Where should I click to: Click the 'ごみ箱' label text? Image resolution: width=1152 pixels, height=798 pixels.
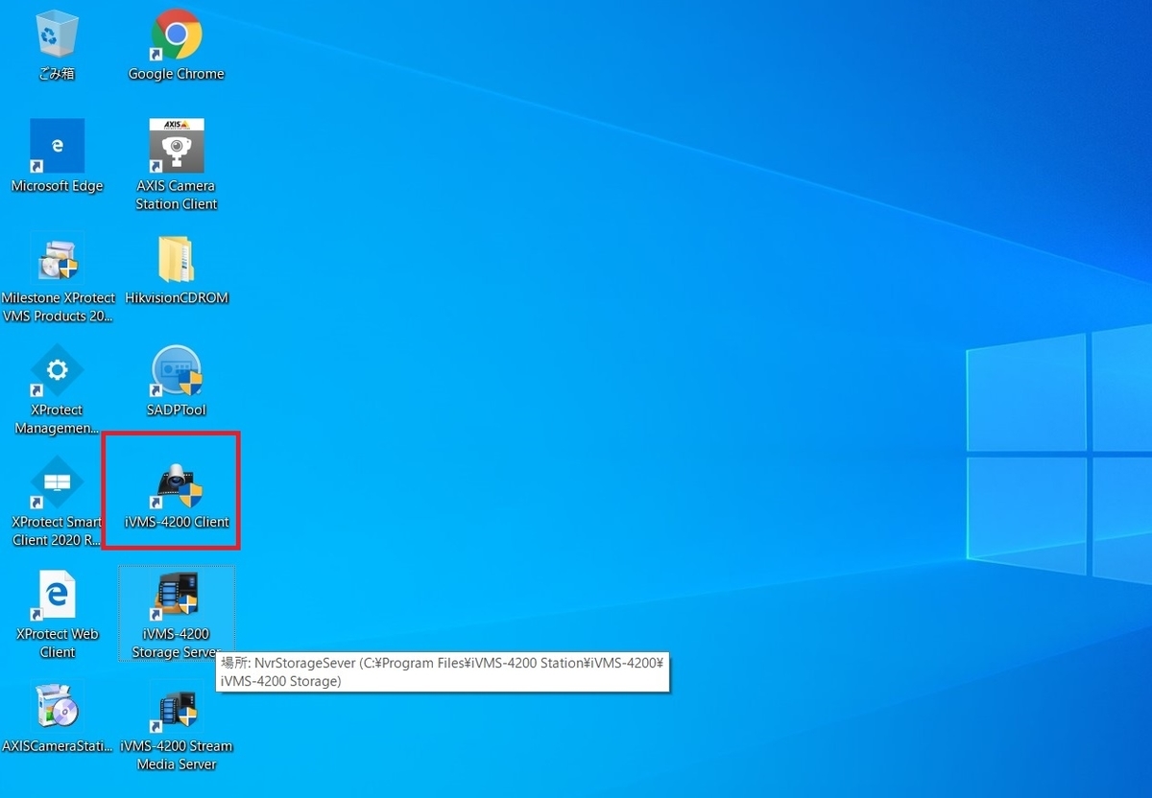point(57,74)
